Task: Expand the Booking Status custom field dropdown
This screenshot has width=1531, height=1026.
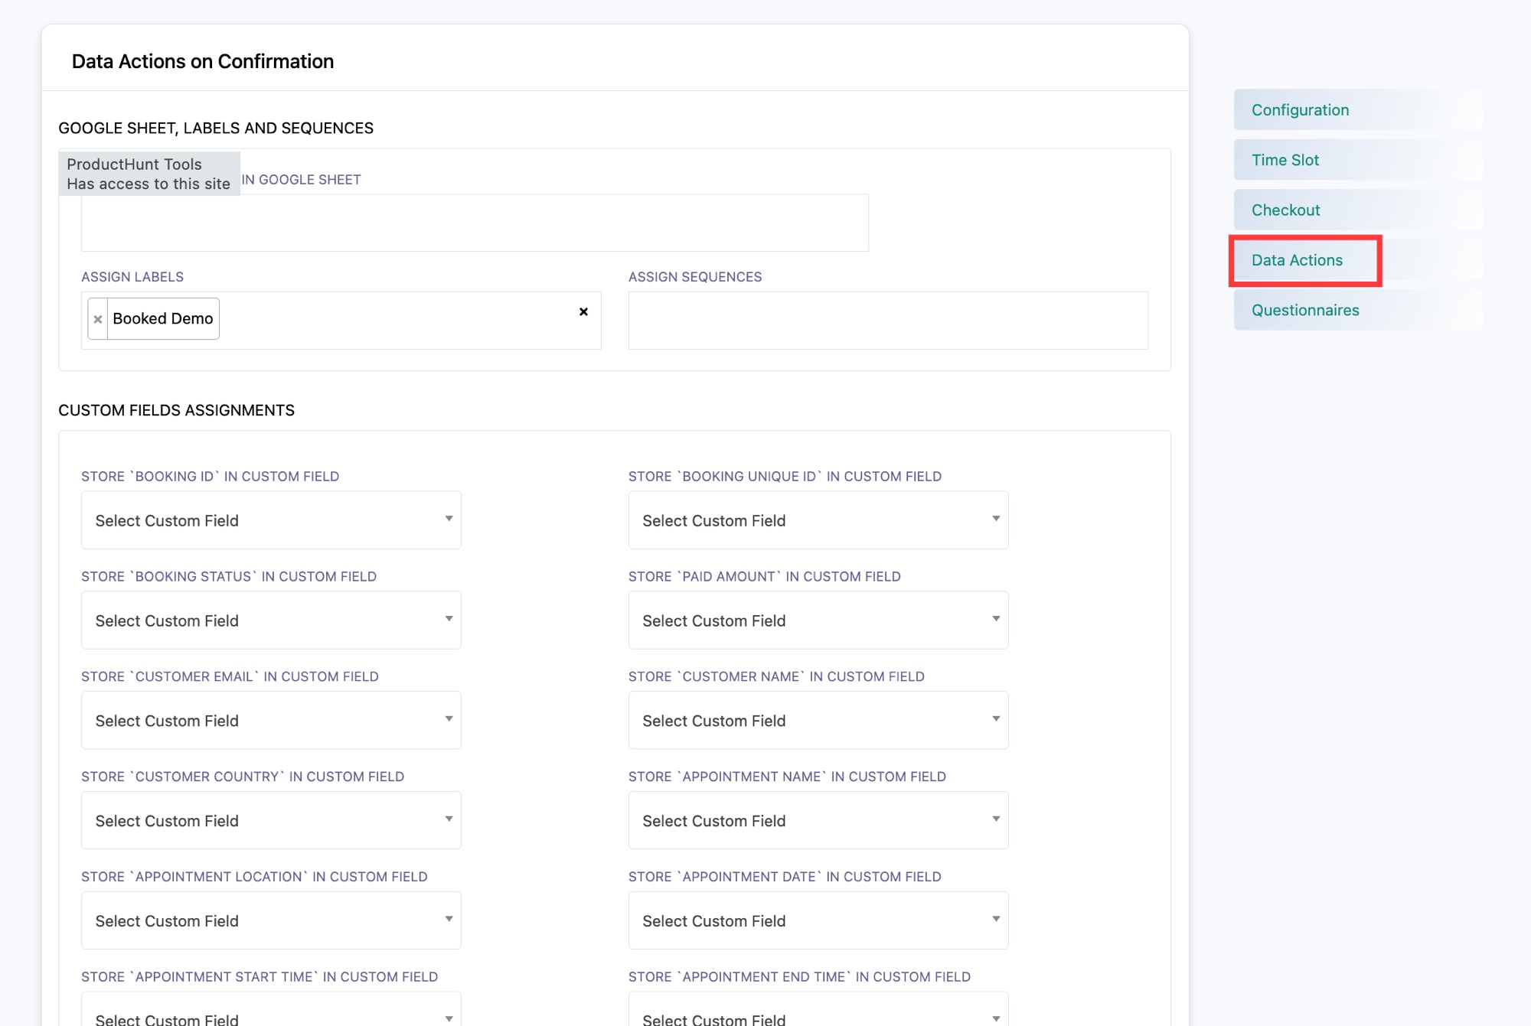Action: tap(271, 620)
